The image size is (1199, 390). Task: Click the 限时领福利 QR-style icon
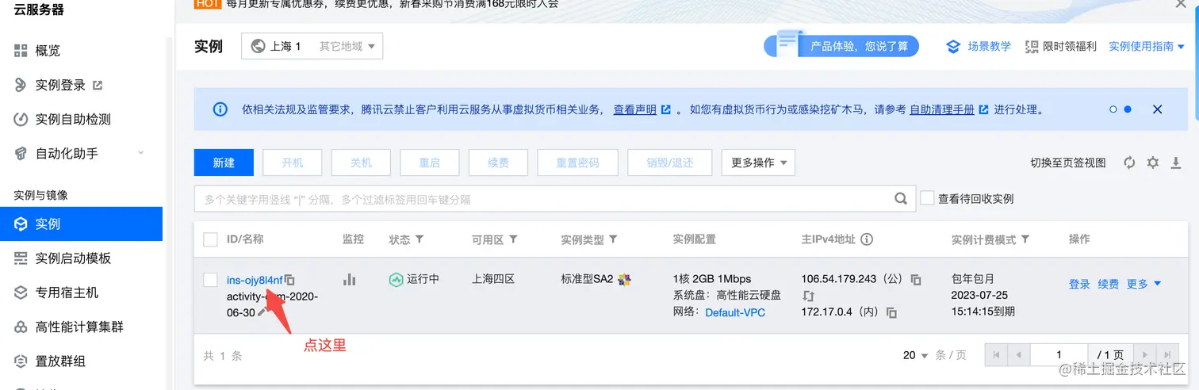pyautogui.click(x=1032, y=47)
